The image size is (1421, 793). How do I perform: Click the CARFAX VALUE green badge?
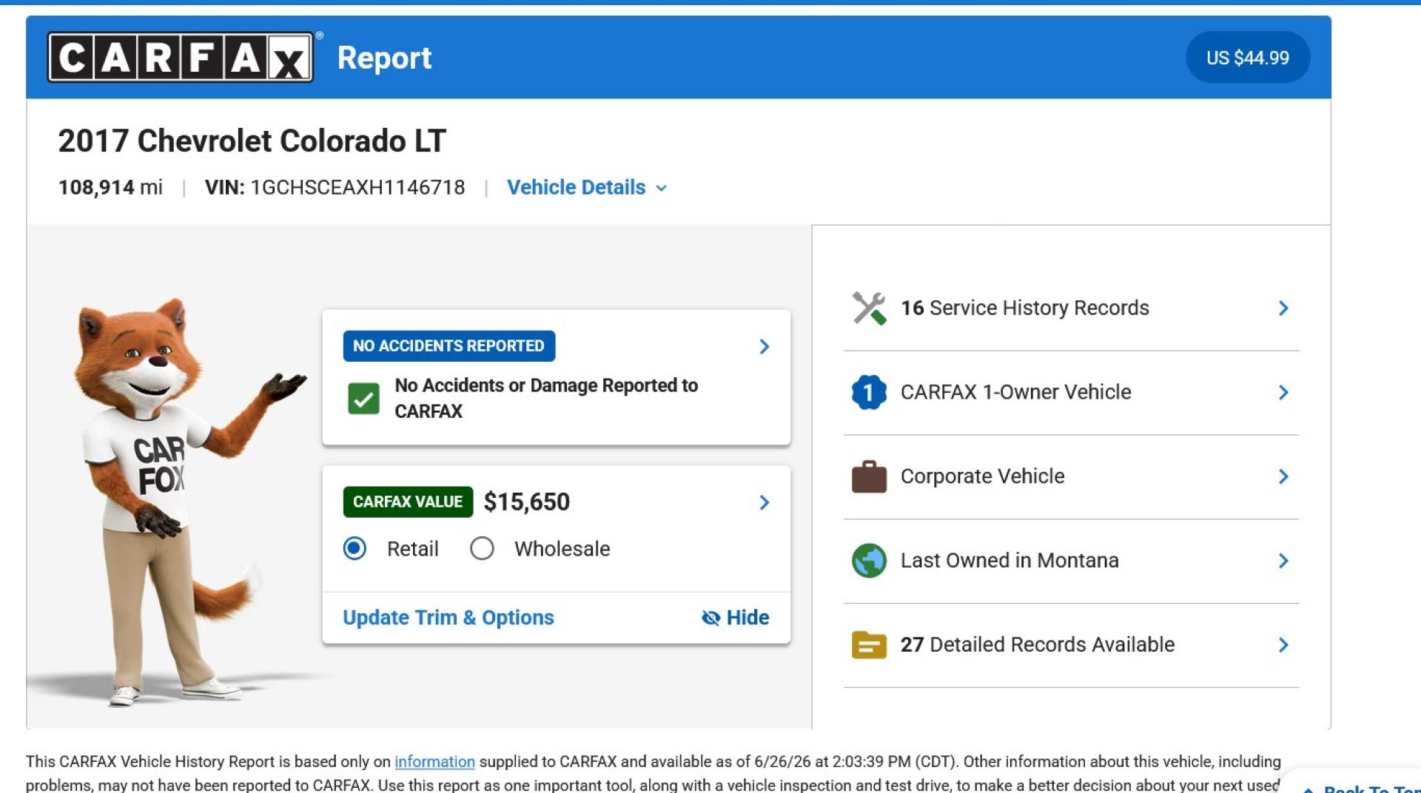408,502
